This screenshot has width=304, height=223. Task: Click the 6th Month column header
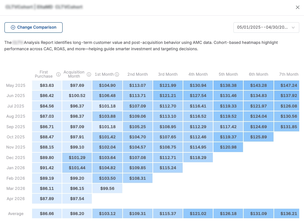259,74
